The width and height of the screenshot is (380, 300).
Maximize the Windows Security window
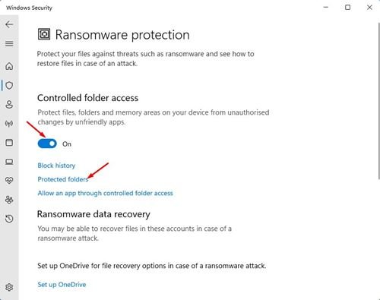coord(348,8)
